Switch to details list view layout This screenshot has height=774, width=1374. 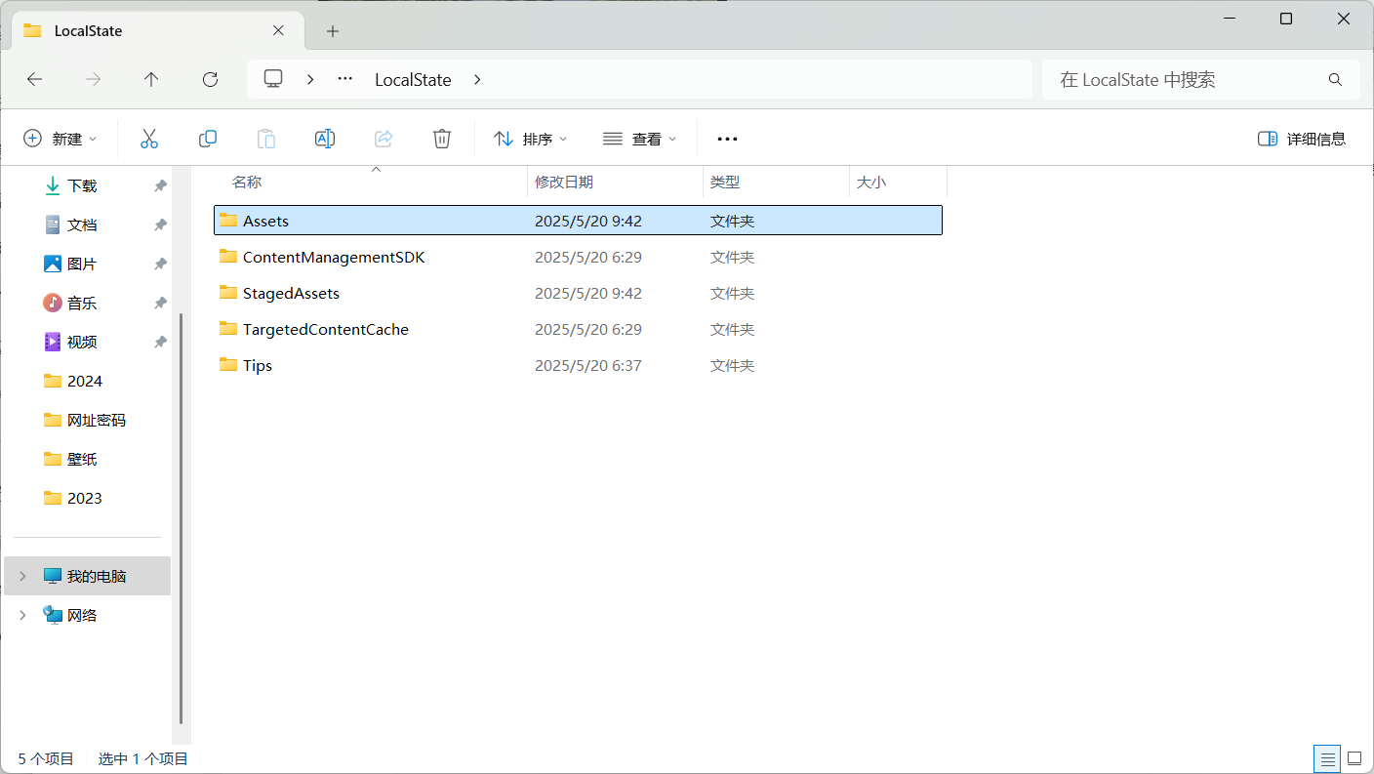tap(1326, 758)
